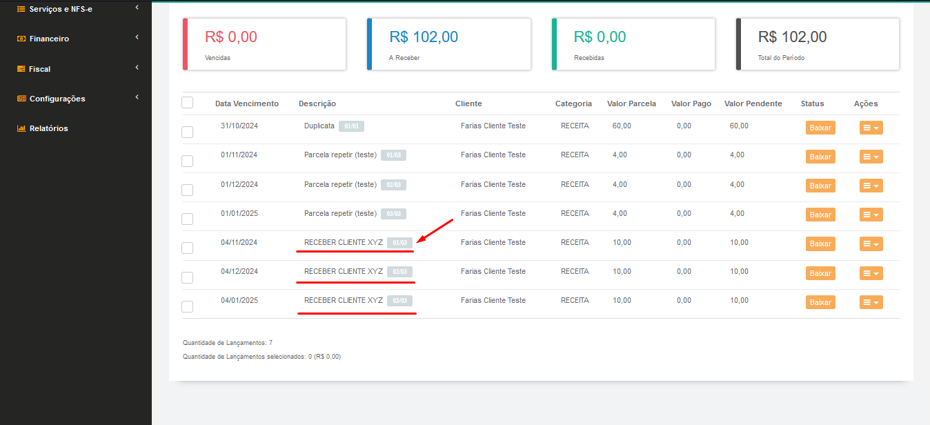Expand the Financeiro menu chevron
Screen dimensions: 930x425
137,37
